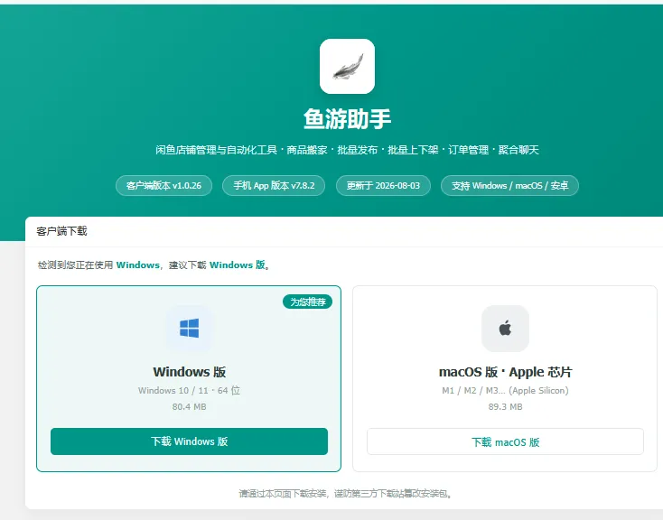The image size is (663, 520).
Task: Click the Windows 版 card title
Action: click(x=189, y=372)
